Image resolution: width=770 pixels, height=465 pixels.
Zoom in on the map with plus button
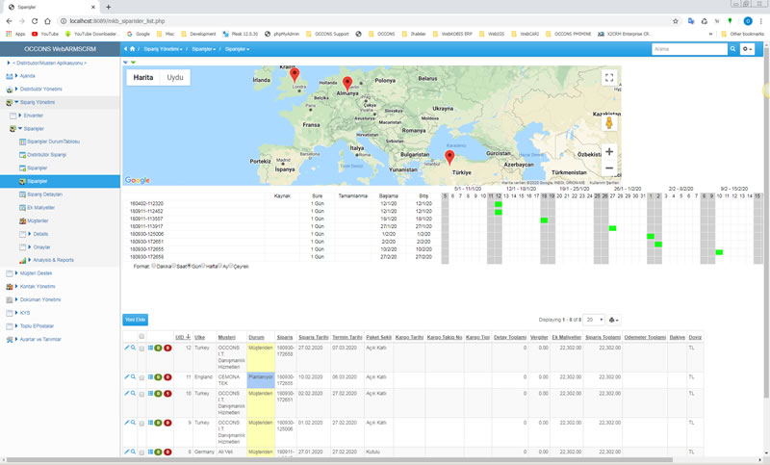coord(609,152)
